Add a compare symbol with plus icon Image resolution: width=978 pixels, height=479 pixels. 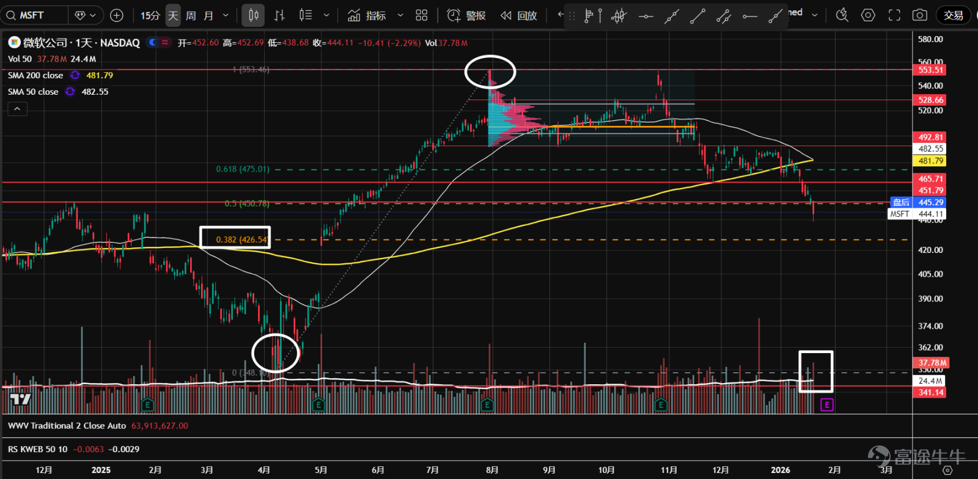click(117, 15)
